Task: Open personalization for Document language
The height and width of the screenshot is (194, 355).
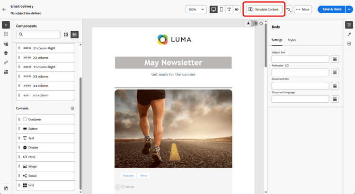Action: 335,99
